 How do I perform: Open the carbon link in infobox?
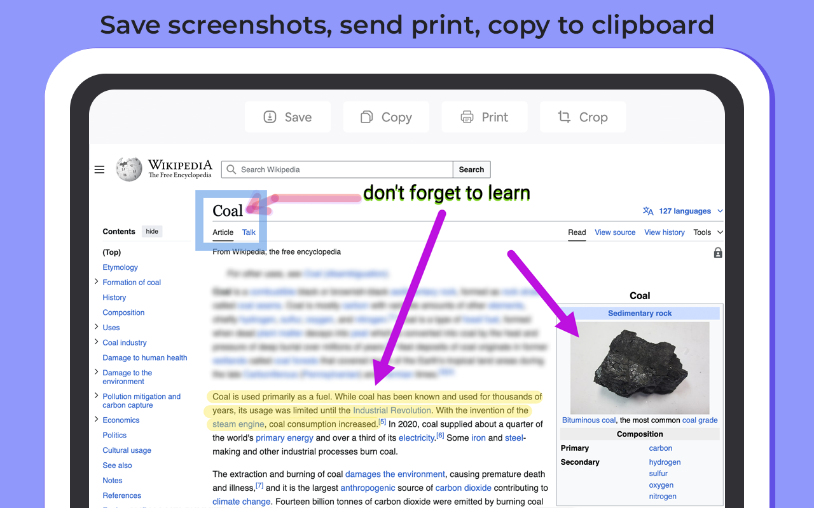coord(661,448)
